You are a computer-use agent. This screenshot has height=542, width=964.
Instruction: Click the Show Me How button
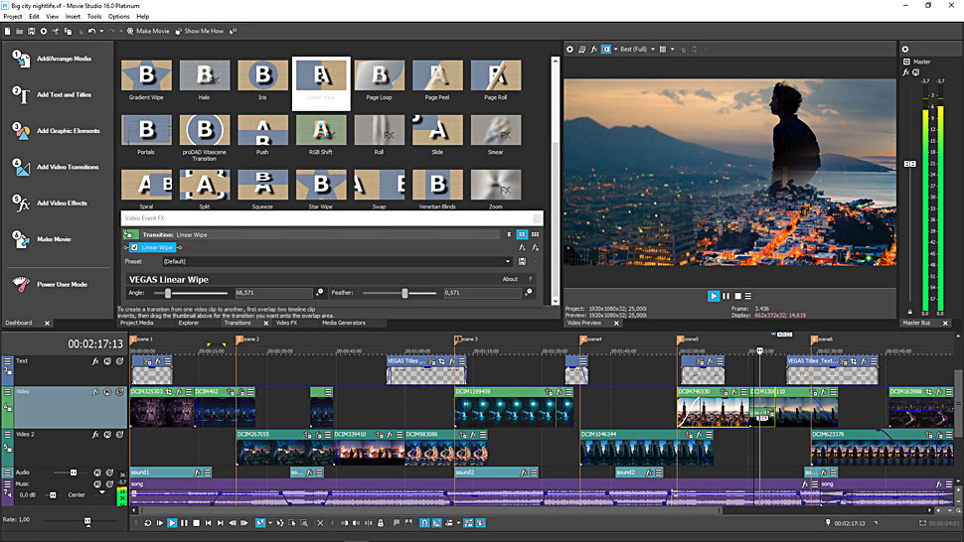tap(201, 31)
